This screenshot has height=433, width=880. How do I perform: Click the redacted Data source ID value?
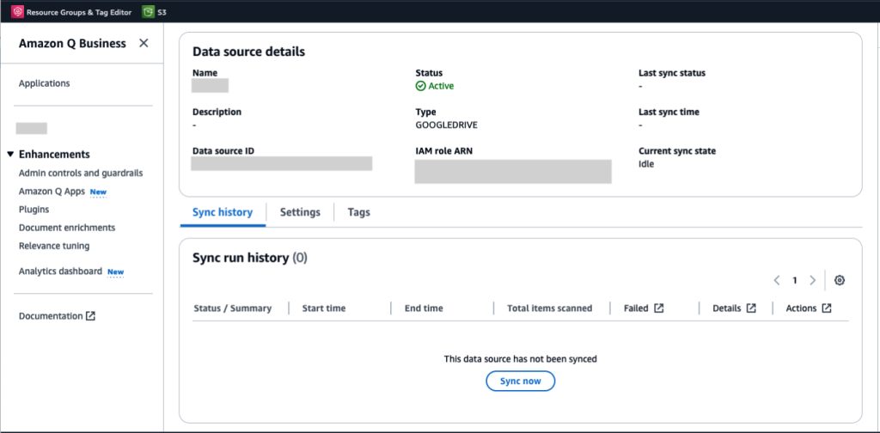point(282,163)
